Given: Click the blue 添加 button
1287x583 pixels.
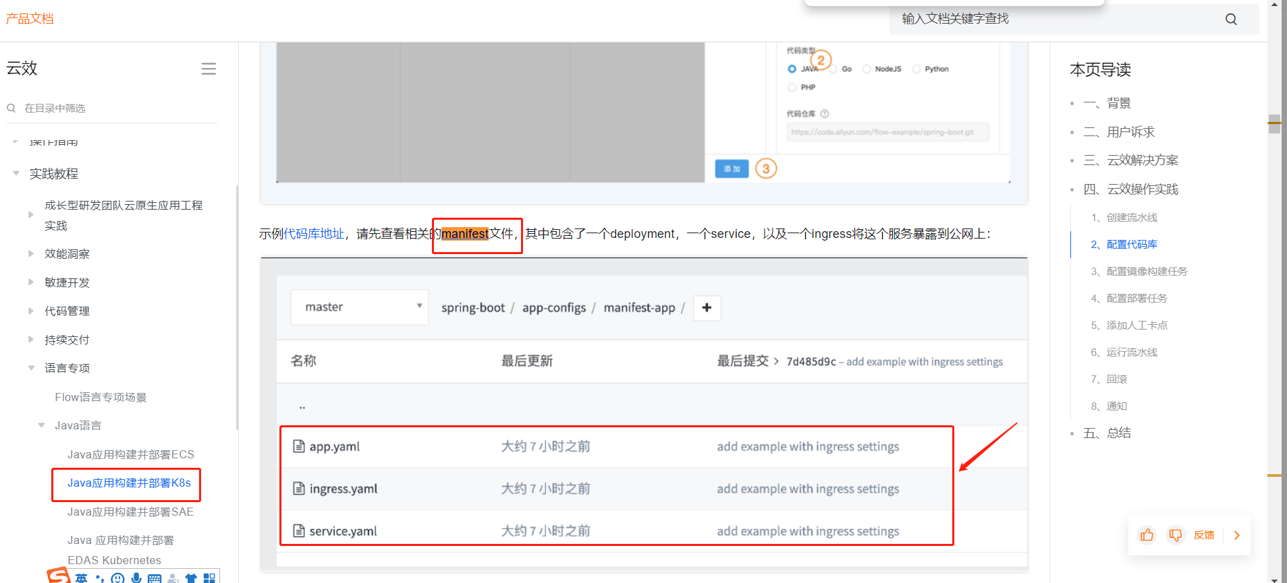Looking at the screenshot, I should [x=732, y=168].
